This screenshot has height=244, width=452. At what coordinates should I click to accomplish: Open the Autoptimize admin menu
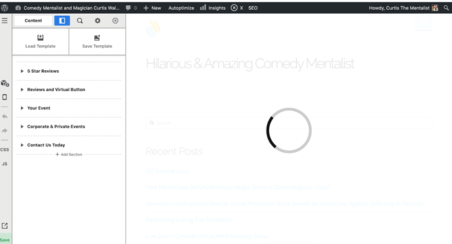181,8
